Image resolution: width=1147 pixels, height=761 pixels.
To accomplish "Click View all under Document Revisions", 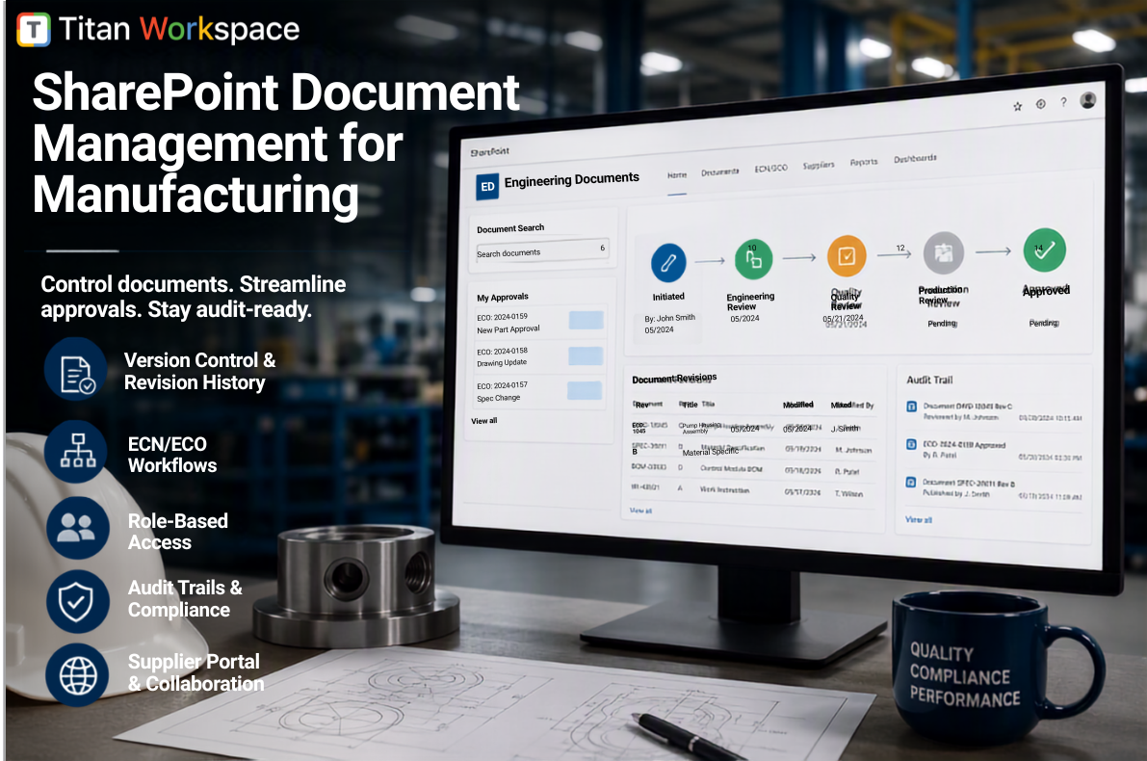I will pos(640,511).
